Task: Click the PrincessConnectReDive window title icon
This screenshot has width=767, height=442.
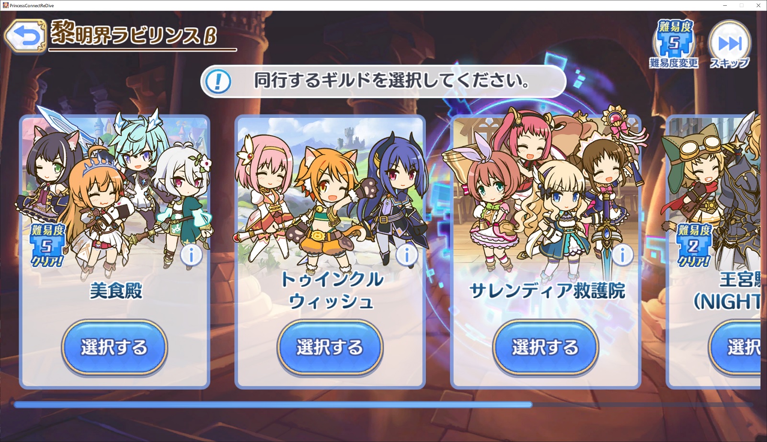Action: (x=5, y=5)
